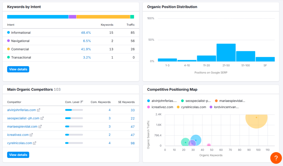Click SE Keywords value 98 for cyrelnicolas.com
The width and height of the screenshot is (283, 166).
point(133,143)
